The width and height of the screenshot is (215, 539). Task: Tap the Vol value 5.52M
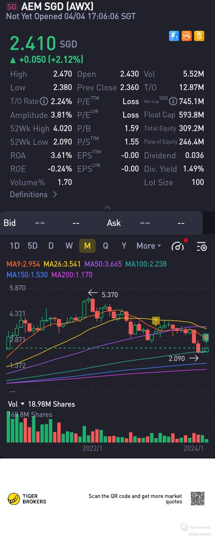point(193,74)
